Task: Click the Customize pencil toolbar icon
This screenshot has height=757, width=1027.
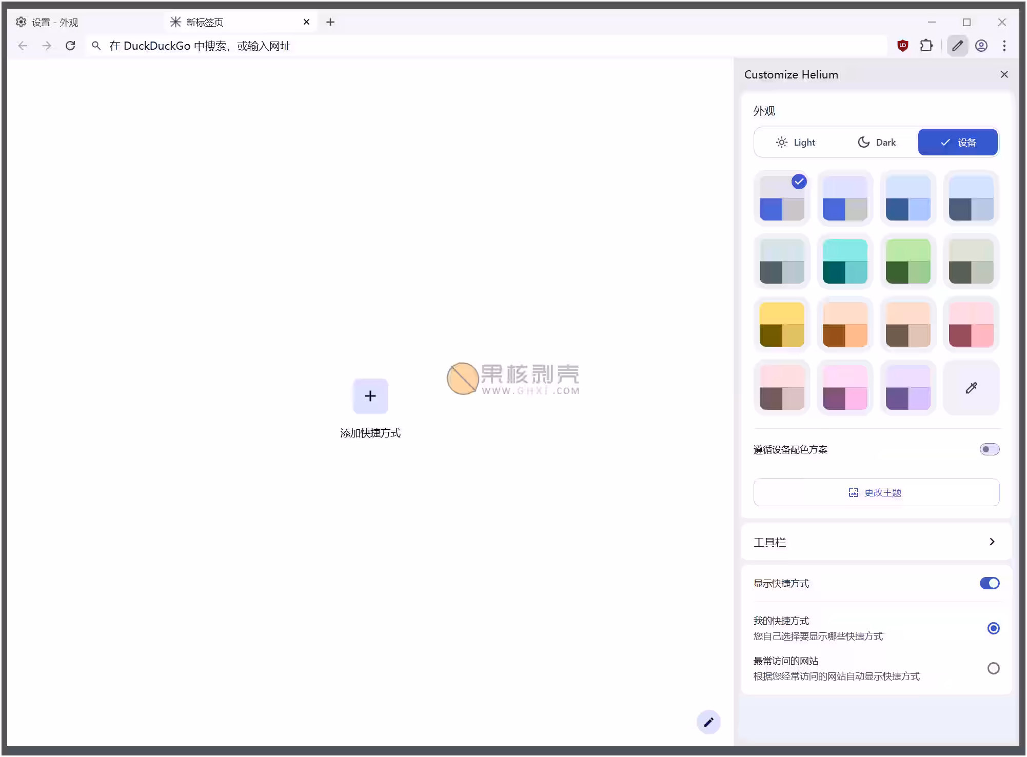Action: tap(957, 46)
